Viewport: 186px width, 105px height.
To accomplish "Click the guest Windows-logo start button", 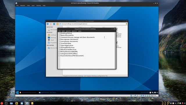I will pyautogui.click(x=17, y=92).
